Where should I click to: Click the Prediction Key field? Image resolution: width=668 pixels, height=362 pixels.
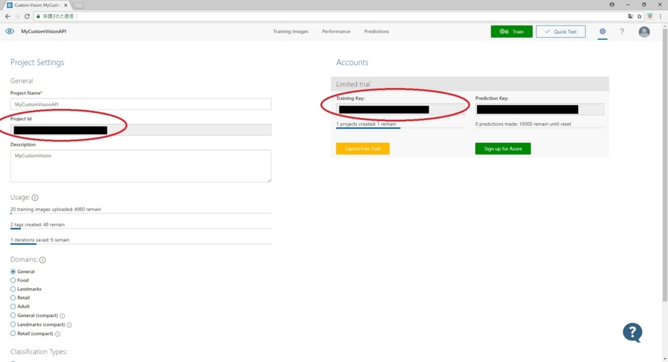tap(539, 110)
